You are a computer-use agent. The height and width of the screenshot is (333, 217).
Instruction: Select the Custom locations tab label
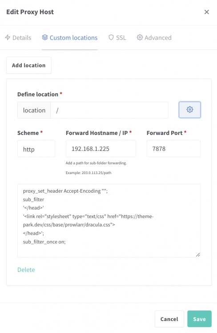(x=73, y=38)
